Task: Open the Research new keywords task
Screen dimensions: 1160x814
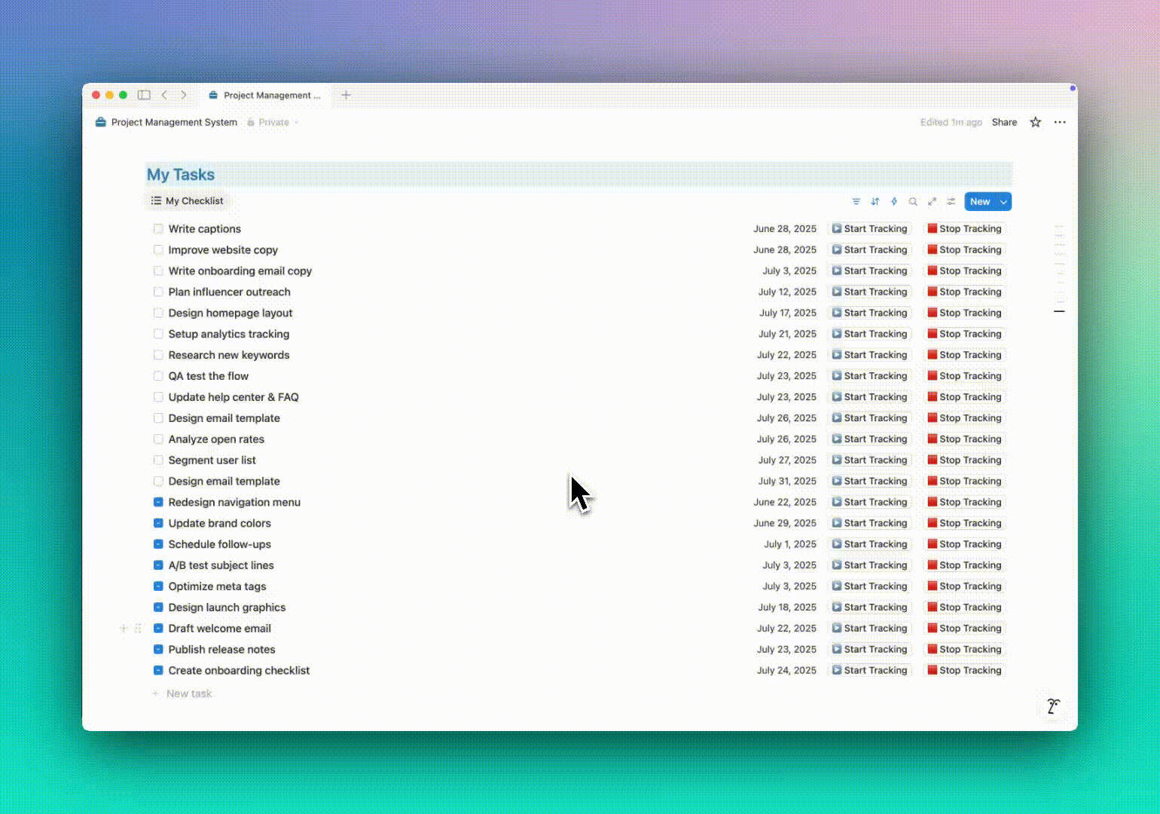Action: tap(229, 355)
